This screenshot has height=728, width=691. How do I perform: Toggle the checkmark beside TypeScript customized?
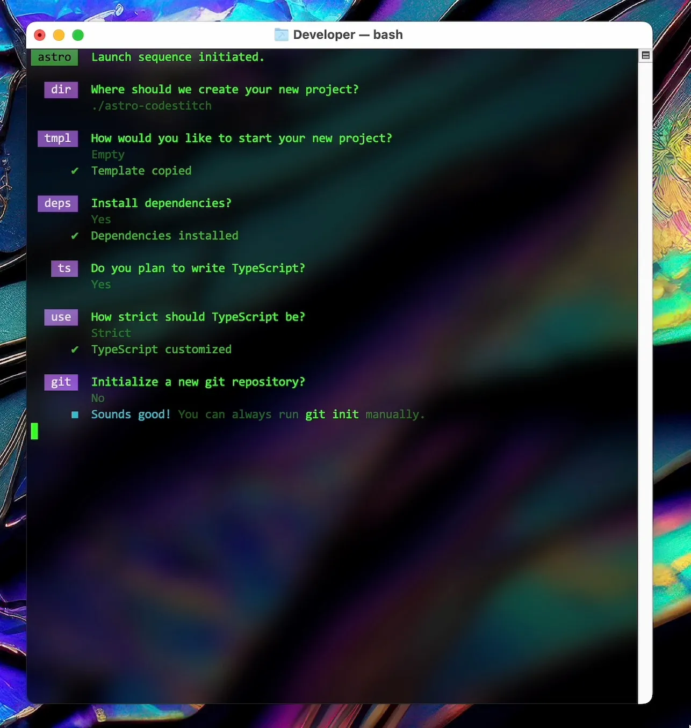click(75, 350)
